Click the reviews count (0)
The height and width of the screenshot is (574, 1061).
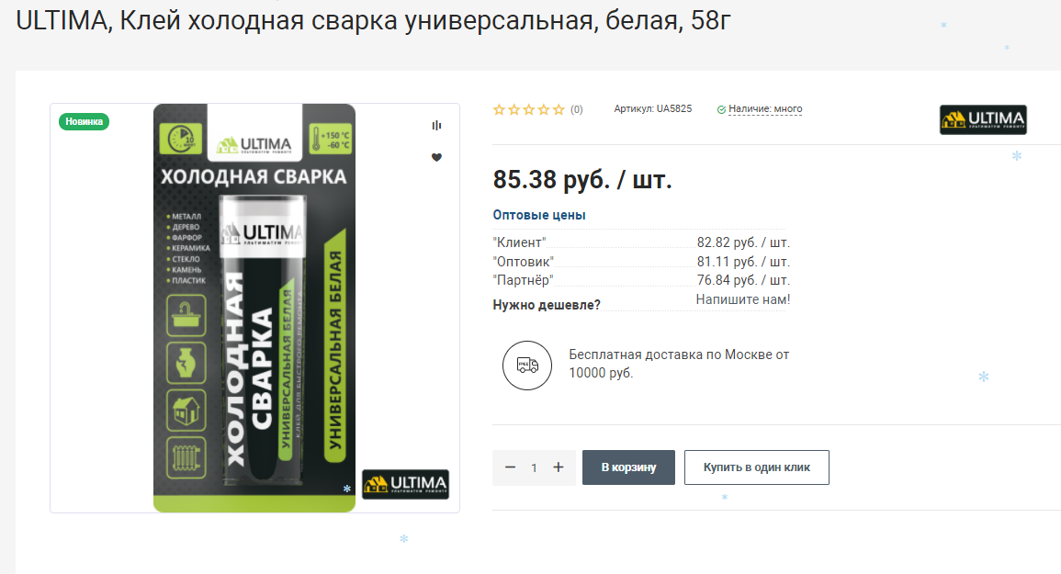coord(577,109)
